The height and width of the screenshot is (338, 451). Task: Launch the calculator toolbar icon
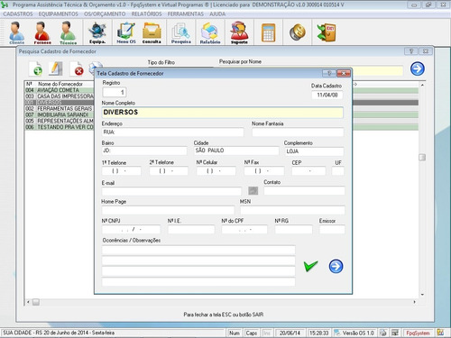269,32
